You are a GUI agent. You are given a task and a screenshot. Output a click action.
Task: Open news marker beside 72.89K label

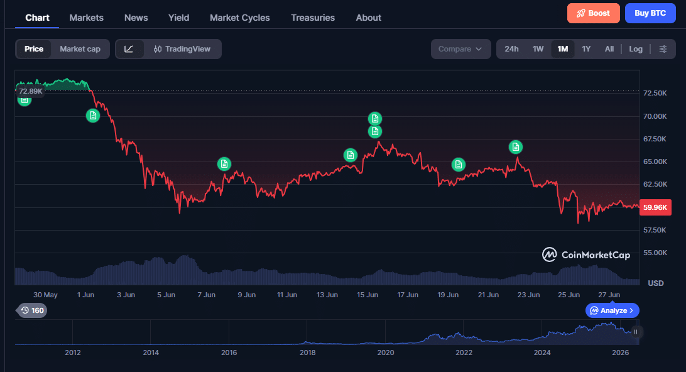pos(24,101)
